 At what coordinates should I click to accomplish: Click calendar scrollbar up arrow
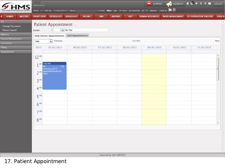click(218, 56)
